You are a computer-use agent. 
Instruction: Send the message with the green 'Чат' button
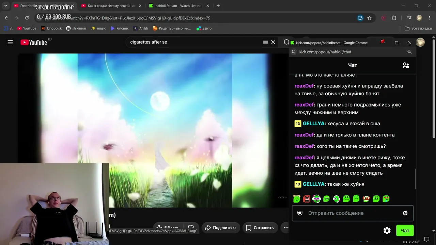tap(405, 231)
